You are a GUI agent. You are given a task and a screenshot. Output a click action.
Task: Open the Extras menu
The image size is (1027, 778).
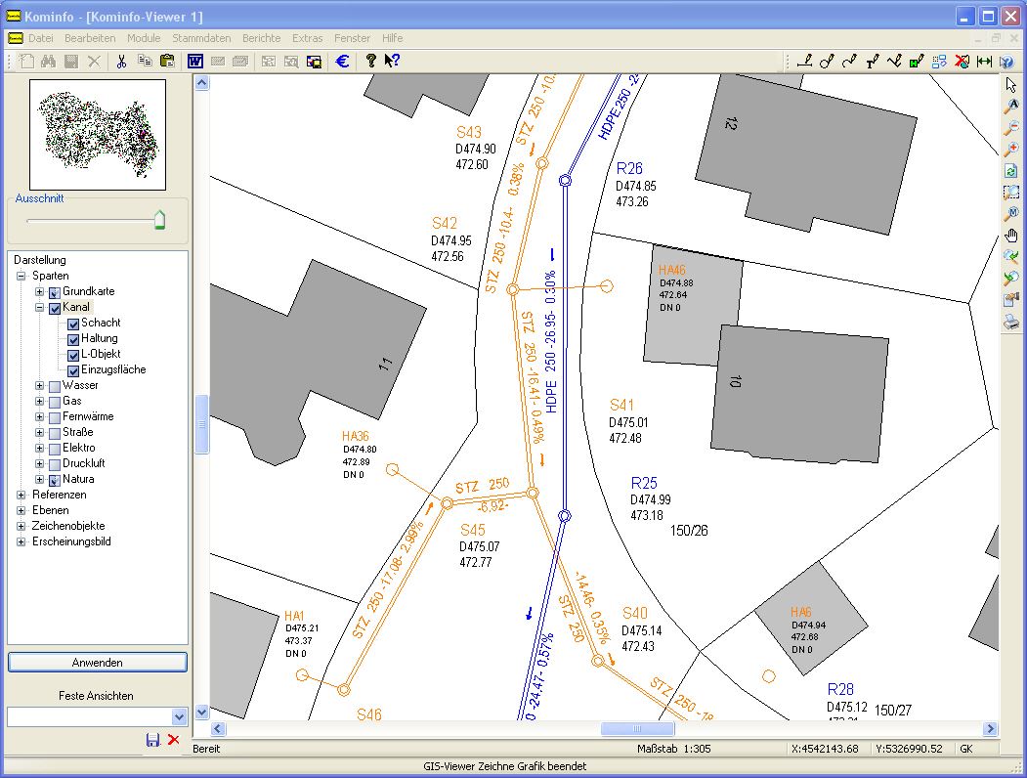pos(307,38)
